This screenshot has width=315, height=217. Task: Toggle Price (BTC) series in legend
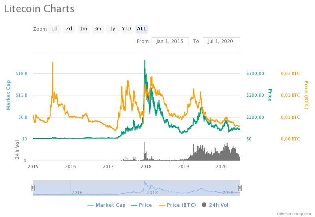tap(178, 205)
